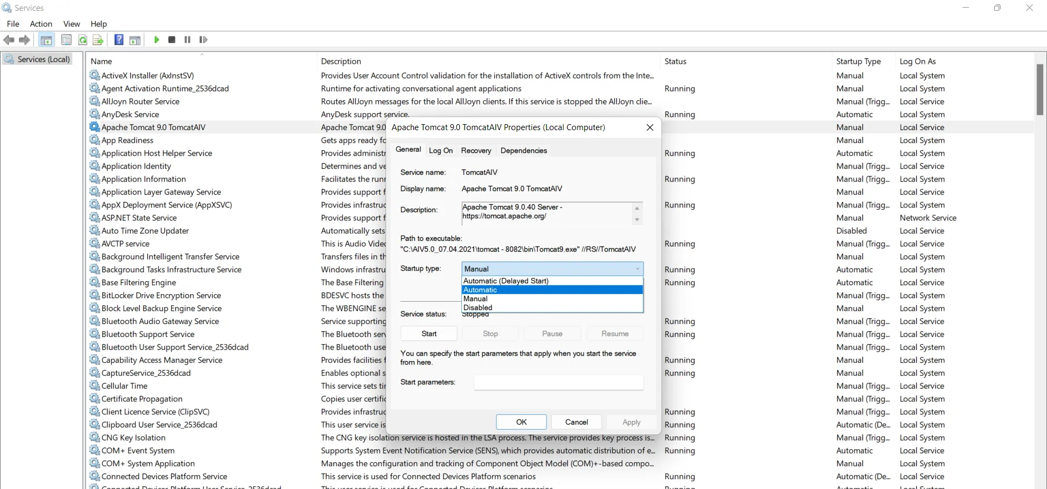Click gear icon beside Bluetooth Support Service
This screenshot has height=489, width=1047.
pos(95,334)
